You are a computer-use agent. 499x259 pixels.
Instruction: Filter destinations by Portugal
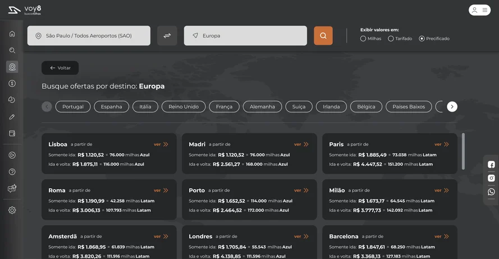73,107
